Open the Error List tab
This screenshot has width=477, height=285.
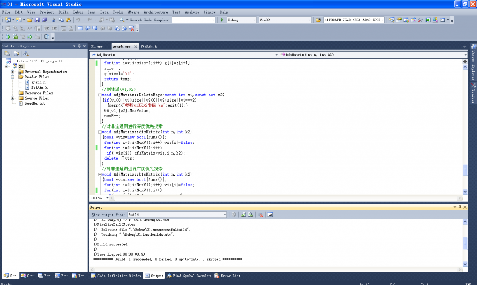pyautogui.click(x=227, y=276)
